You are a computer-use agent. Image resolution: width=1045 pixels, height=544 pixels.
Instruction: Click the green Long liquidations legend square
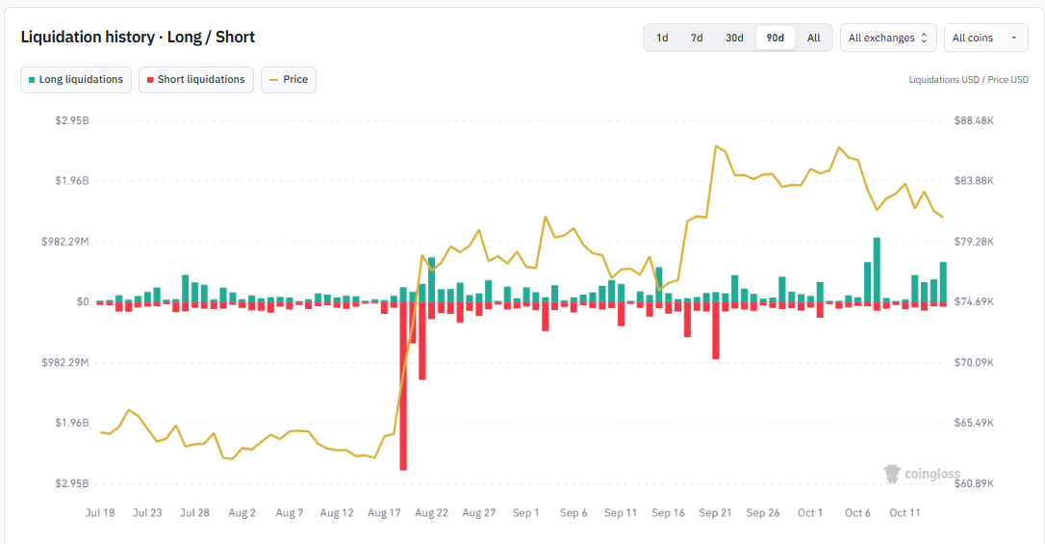tap(32, 80)
